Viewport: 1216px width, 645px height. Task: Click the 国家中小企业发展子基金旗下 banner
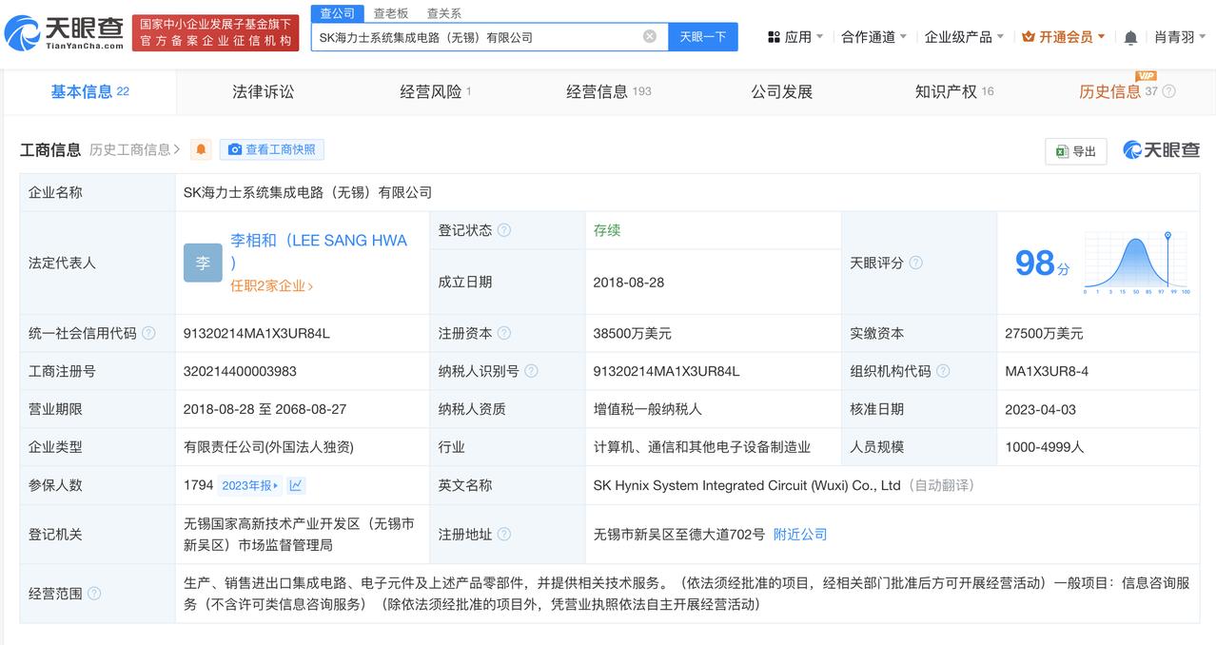pos(215,32)
